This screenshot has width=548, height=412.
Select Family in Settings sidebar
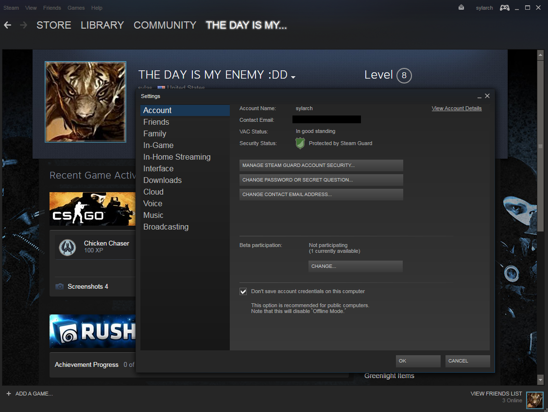pos(185,134)
